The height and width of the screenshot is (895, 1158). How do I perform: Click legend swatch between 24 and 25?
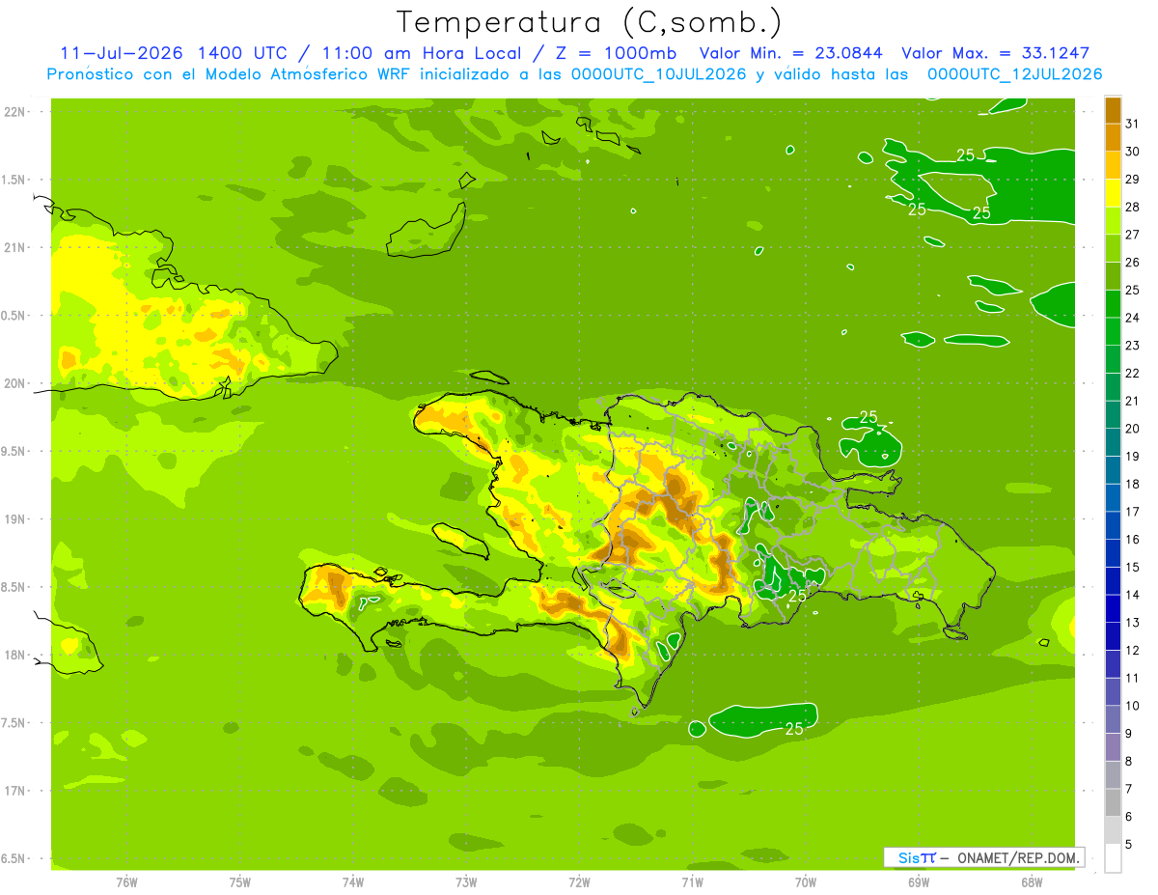point(1113,303)
